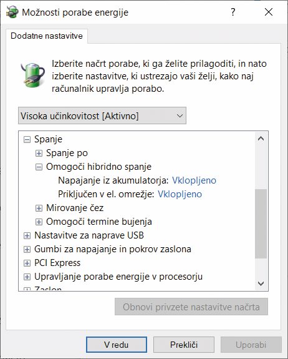The image size is (288, 359).
Task: Expand Upravljanje porabe energije v procesorju
Action: 27,277
